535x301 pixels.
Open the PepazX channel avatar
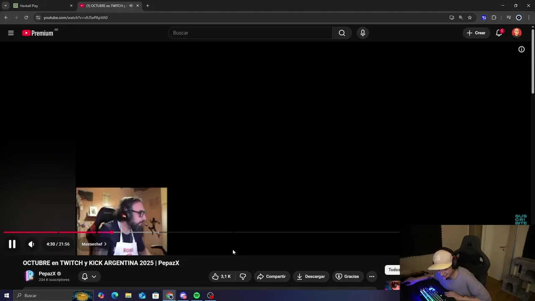click(30, 276)
